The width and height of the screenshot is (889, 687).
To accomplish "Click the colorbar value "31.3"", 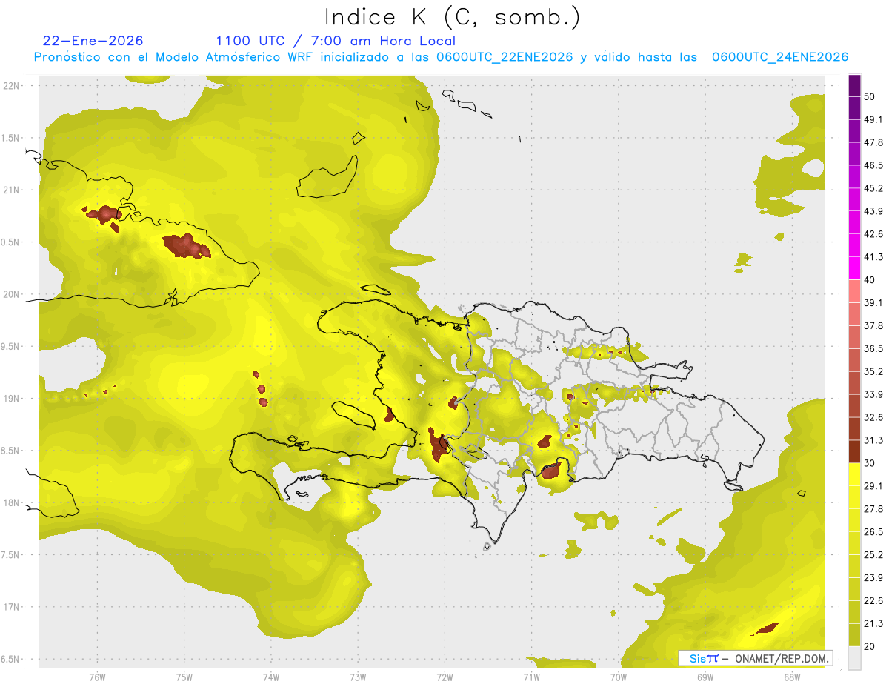I will coord(873,440).
